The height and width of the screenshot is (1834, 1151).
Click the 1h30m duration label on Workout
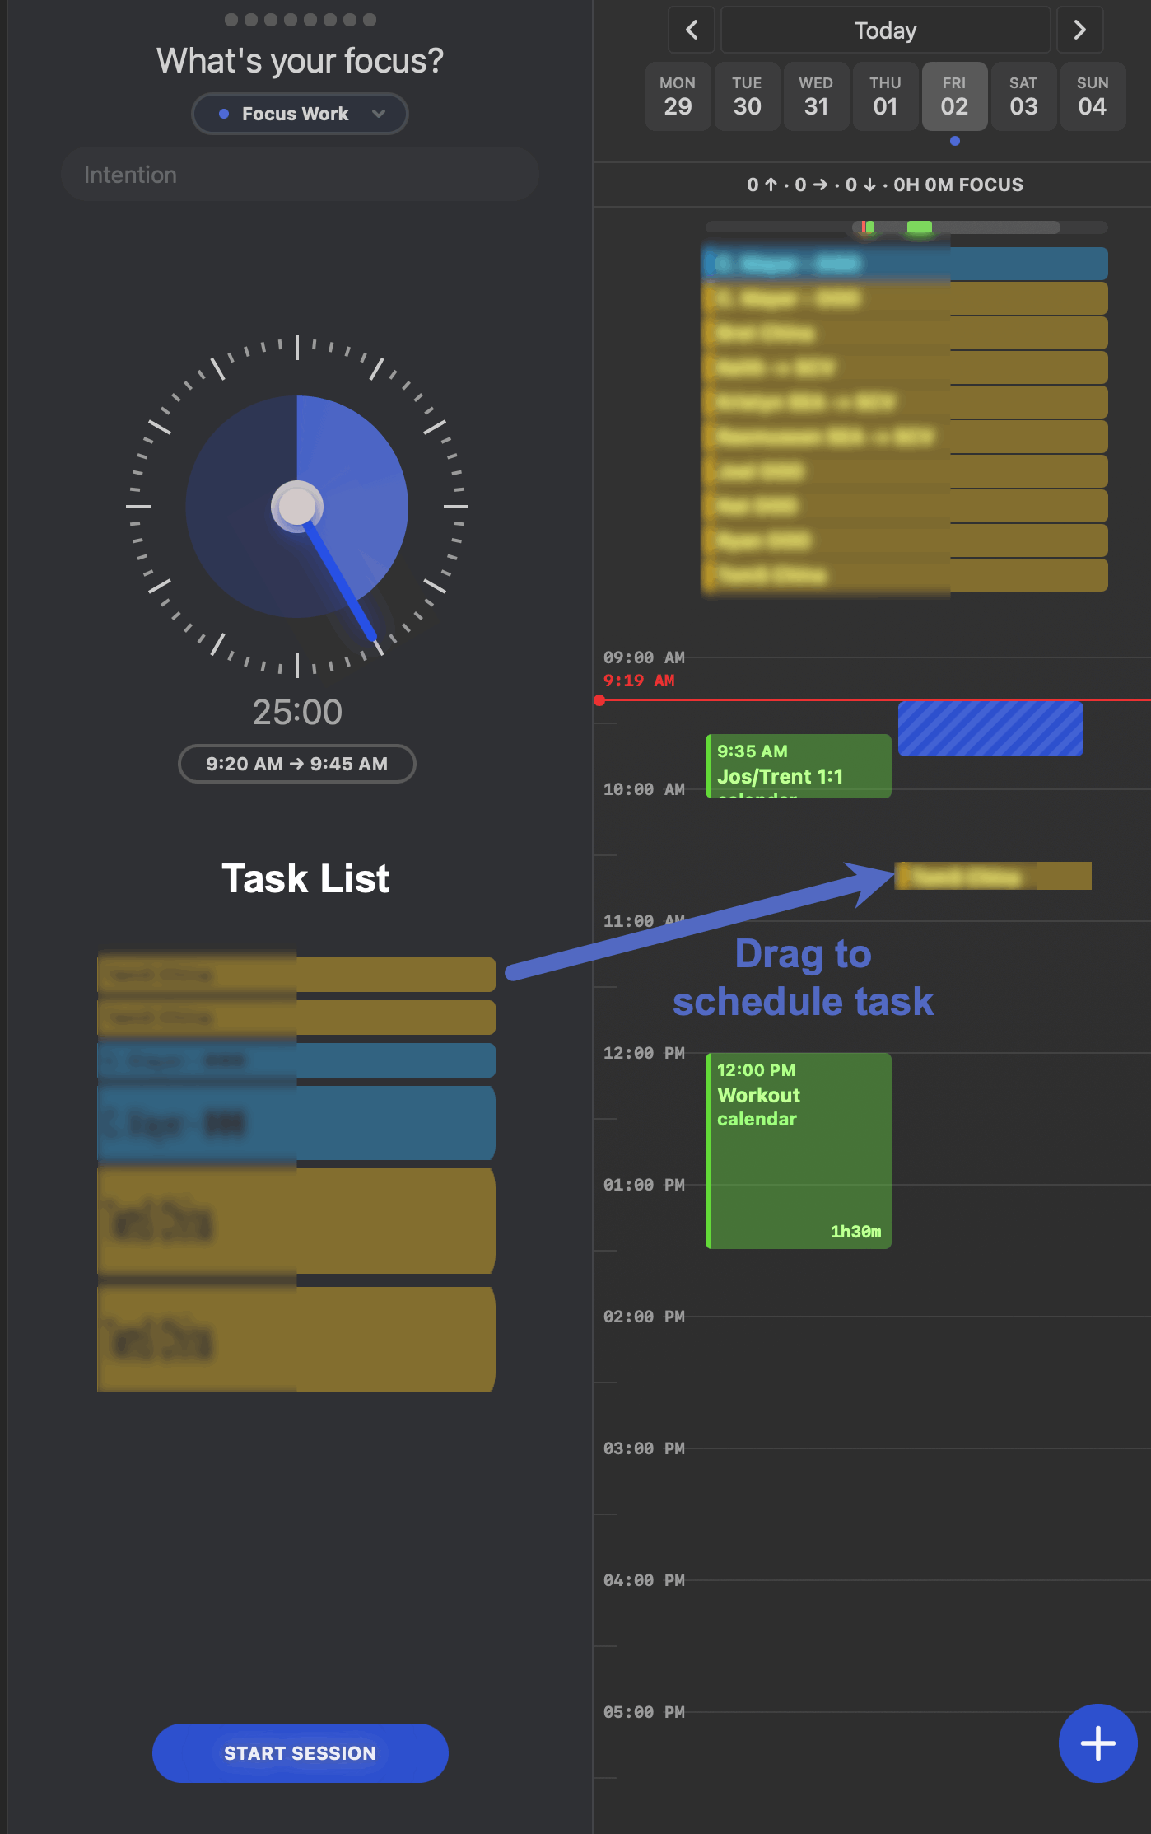point(855,1232)
